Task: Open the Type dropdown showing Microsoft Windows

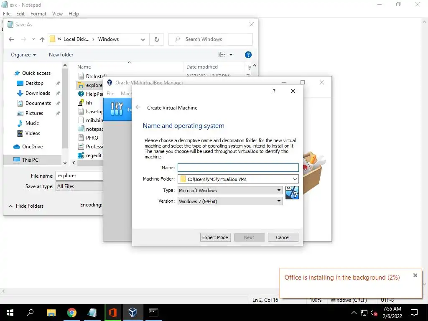Action: pyautogui.click(x=230, y=190)
